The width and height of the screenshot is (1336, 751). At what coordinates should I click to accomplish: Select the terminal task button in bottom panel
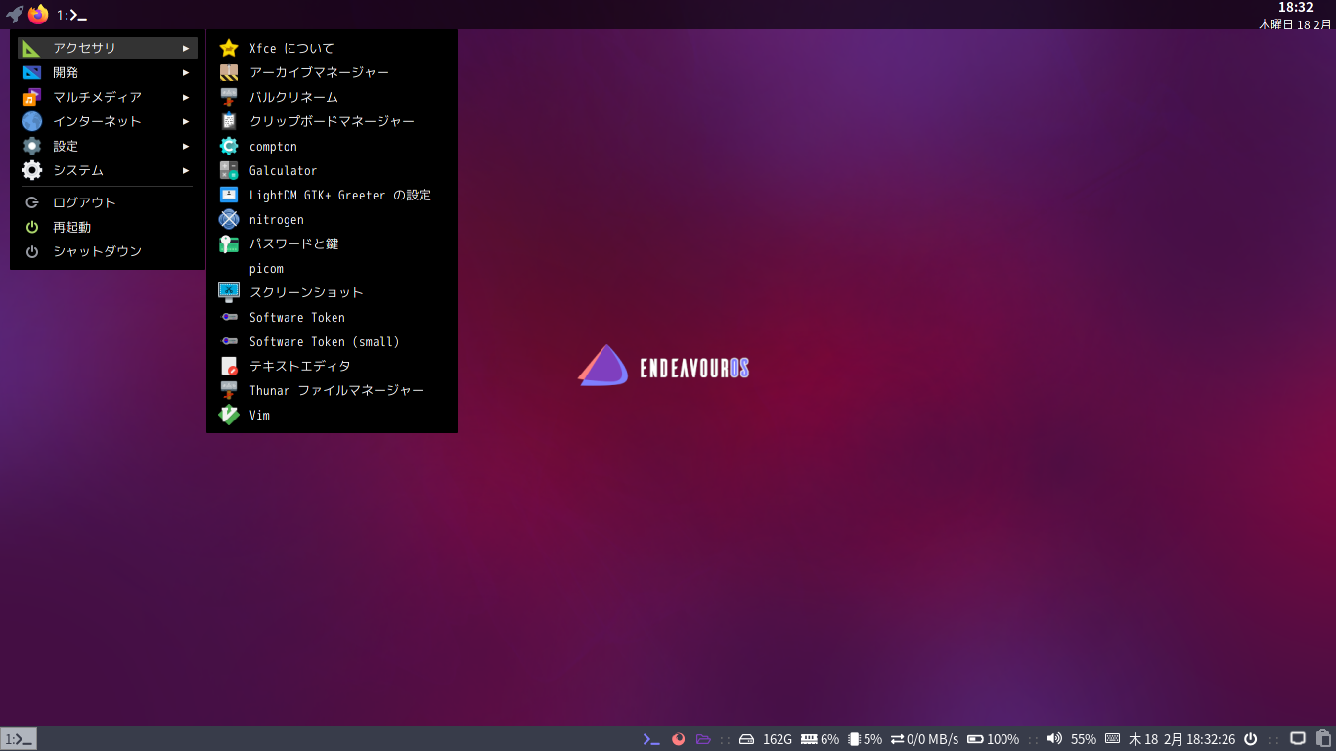[19, 739]
